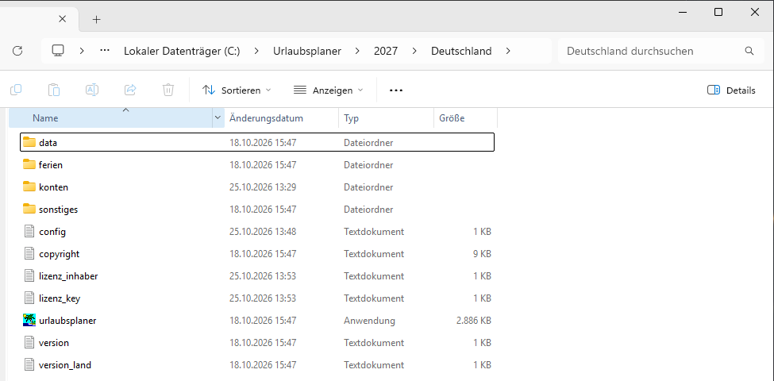Select the file name urlaubsplaner
The image size is (774, 381).
click(67, 321)
